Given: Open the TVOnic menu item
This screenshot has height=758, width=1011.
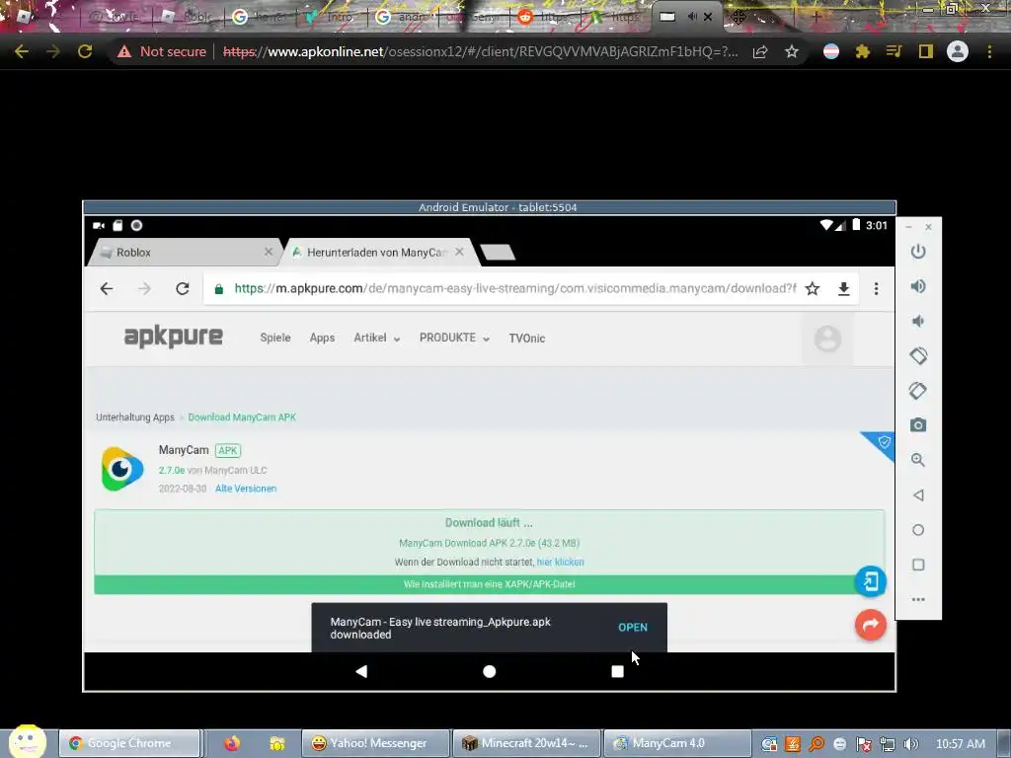Looking at the screenshot, I should pos(527,338).
